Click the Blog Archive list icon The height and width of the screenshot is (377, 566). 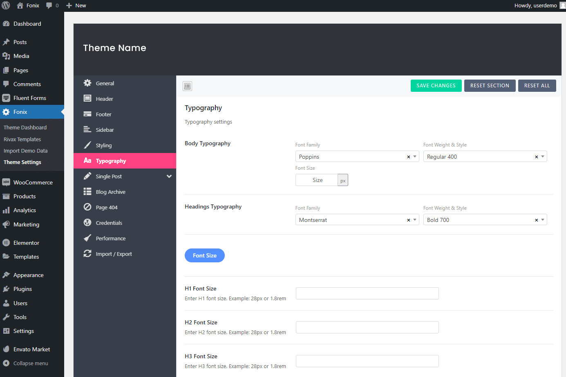tap(87, 192)
